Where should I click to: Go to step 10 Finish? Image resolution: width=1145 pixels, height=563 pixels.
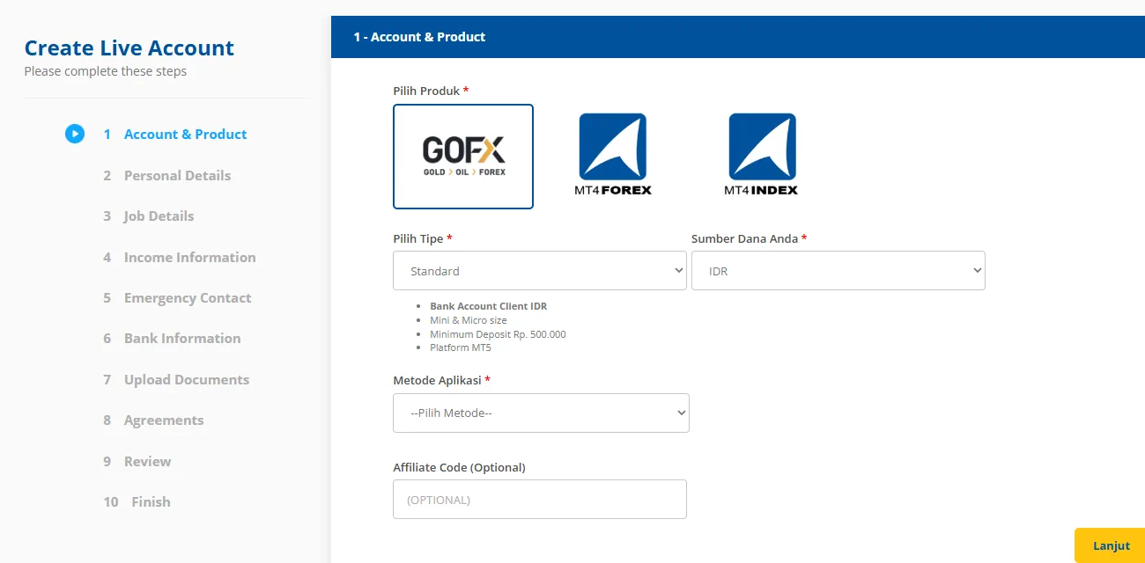[137, 502]
